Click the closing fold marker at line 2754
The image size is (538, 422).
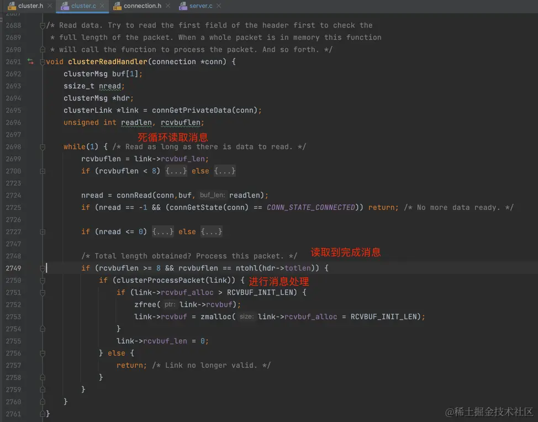(x=43, y=329)
